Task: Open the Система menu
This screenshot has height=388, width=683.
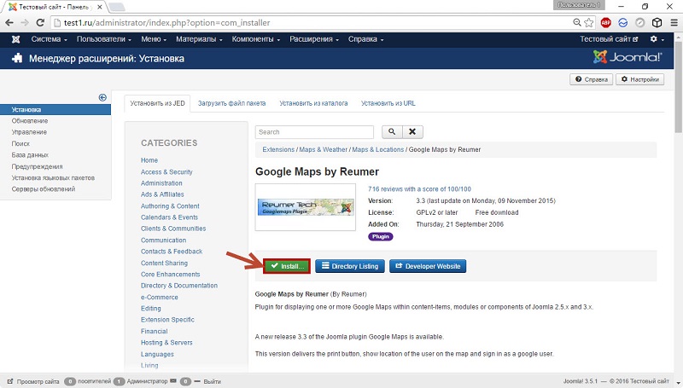Action: tap(49, 39)
